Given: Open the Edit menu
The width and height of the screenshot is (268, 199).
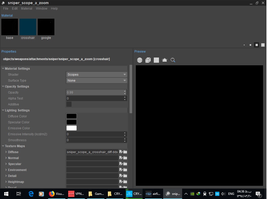Looking at the screenshot, I should (x=15, y=9).
